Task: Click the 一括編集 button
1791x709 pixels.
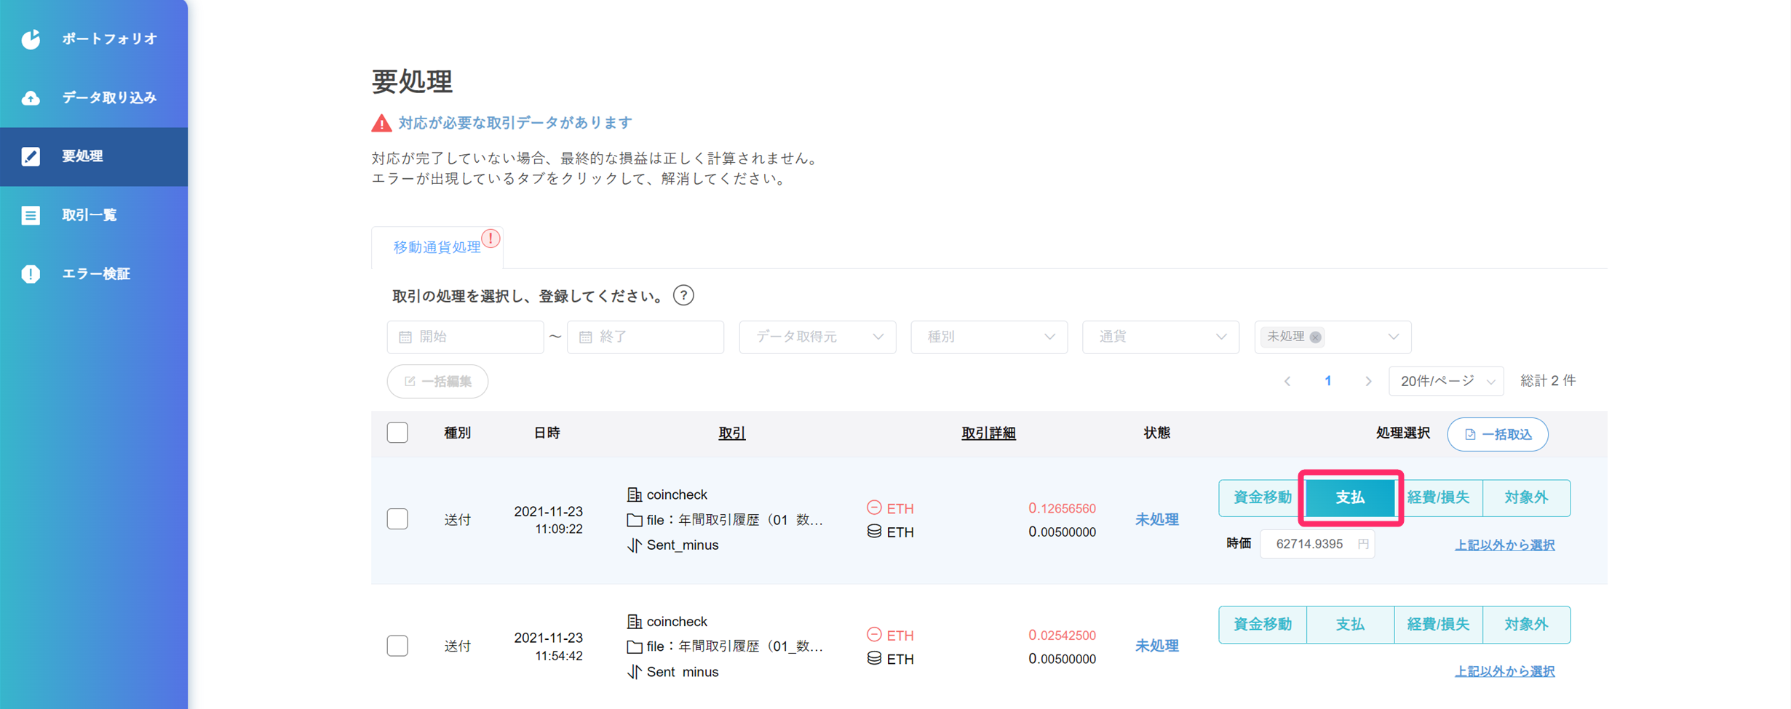Action: (x=437, y=382)
